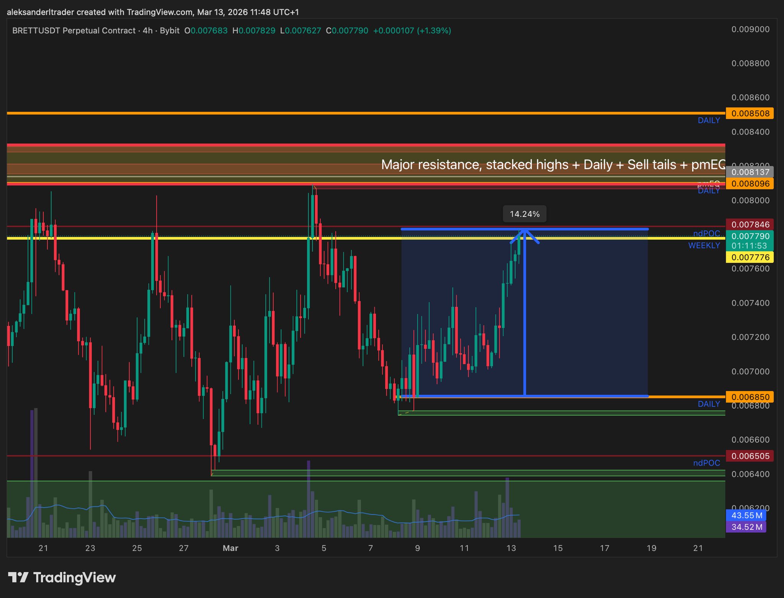Click the dark red 0.006505 price tag
The height and width of the screenshot is (598, 784).
[x=750, y=456]
